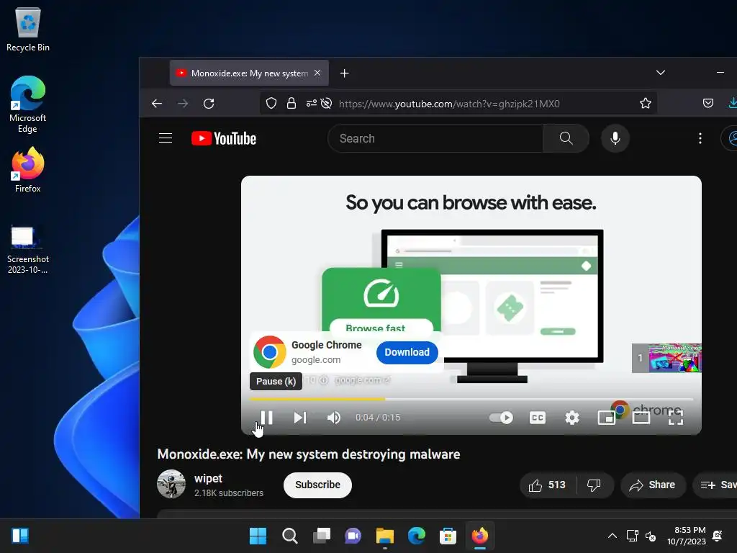Click the search magnifier button
Image resolution: width=737 pixels, height=553 pixels.
pyautogui.click(x=566, y=138)
